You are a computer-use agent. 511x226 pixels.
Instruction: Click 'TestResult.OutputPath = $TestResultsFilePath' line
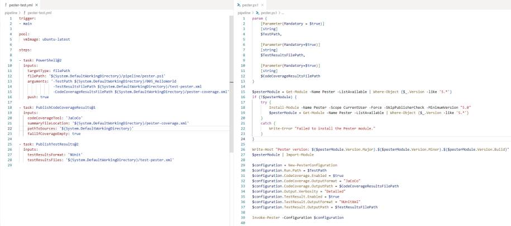point(315,207)
